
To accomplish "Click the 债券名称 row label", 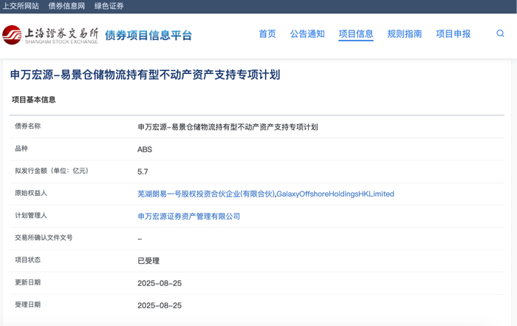I will [28, 126].
